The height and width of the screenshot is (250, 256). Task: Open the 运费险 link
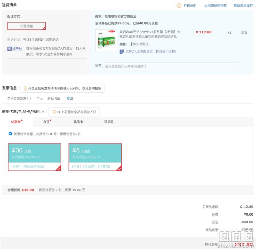(x=17, y=49)
